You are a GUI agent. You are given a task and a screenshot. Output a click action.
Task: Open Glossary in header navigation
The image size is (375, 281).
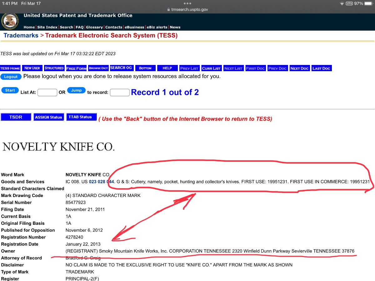coord(94,27)
